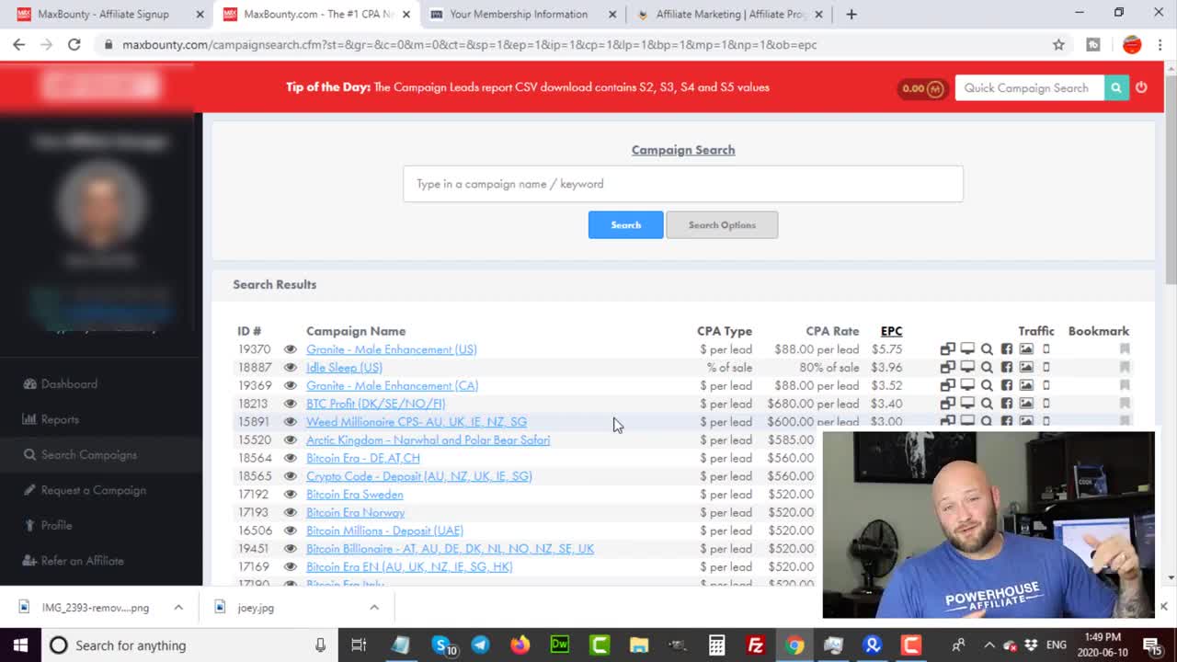The width and height of the screenshot is (1177, 662).
Task: Click the Quick Campaign Search magnifier icon
Action: click(1115, 88)
